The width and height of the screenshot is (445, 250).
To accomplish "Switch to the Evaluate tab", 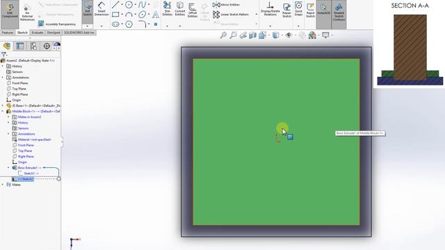I will click(x=38, y=33).
